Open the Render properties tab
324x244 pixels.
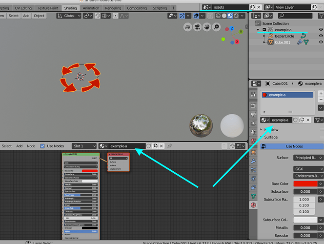[253, 105]
